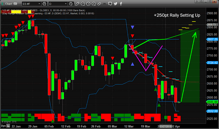The image size is (219, 129).
Task: Open help with the question mark button
Action: (x=197, y=2)
